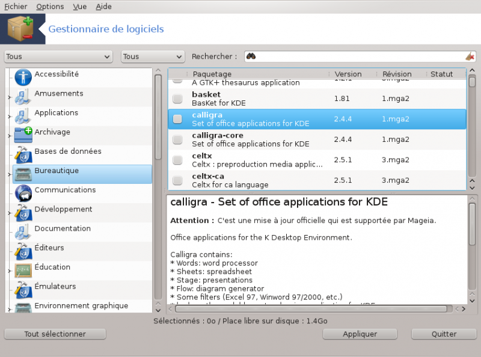Check the celtx package checkbox
Viewport: 481px width, 357px height.
click(177, 160)
